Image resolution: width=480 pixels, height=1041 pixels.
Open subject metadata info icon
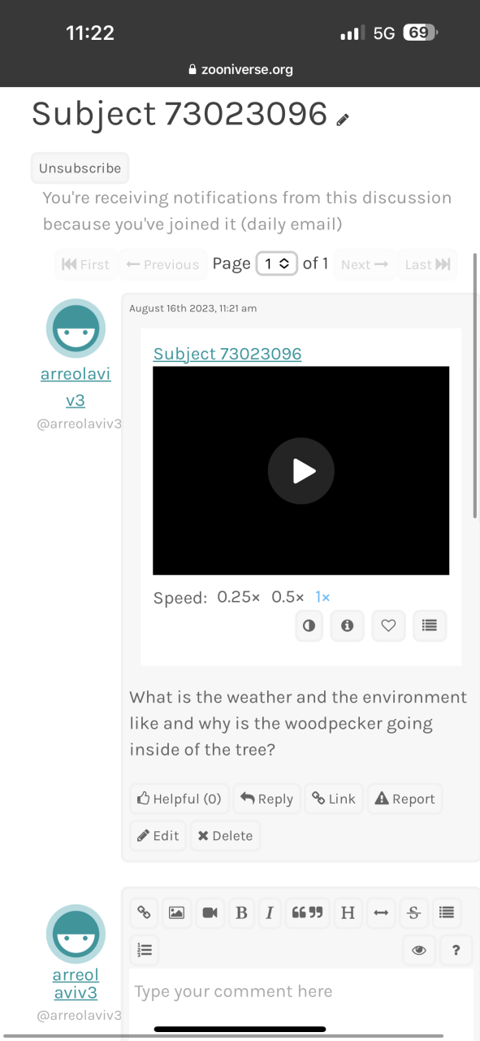[347, 625]
